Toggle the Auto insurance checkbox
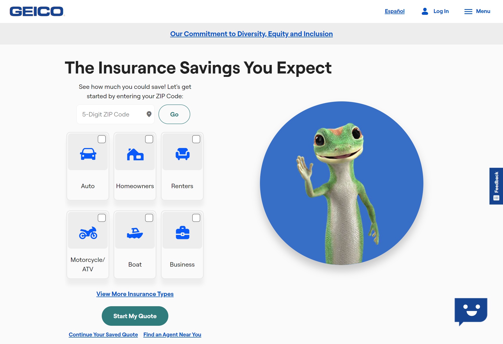503x344 pixels. (x=101, y=139)
